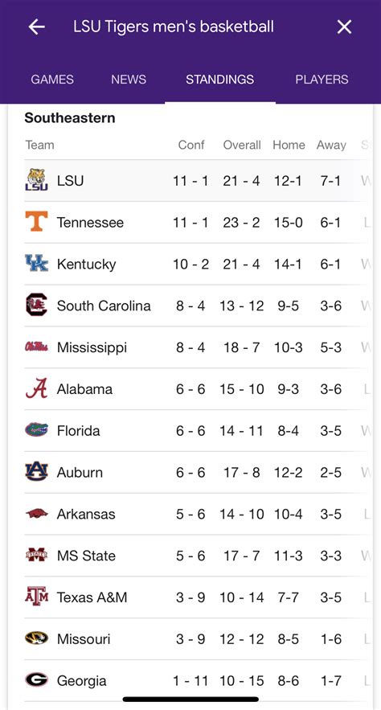Tap the Ole Miss logo
381x710 pixels.
pos(37,347)
